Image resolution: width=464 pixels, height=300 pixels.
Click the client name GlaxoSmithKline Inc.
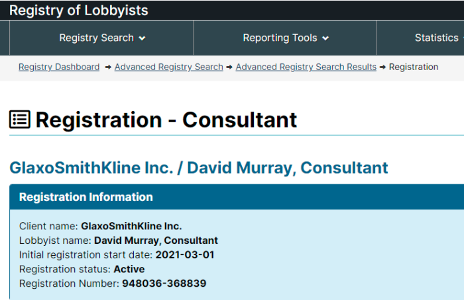131,226
